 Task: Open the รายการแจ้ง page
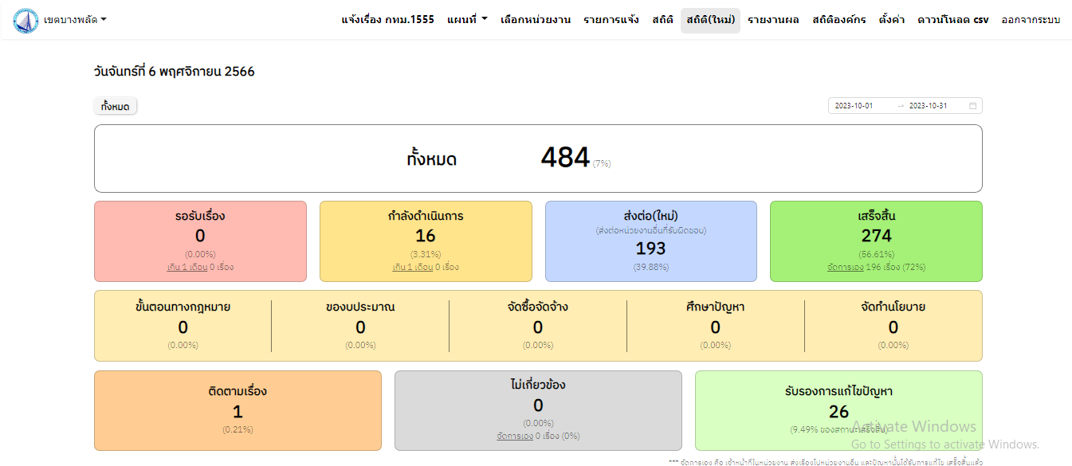611,20
